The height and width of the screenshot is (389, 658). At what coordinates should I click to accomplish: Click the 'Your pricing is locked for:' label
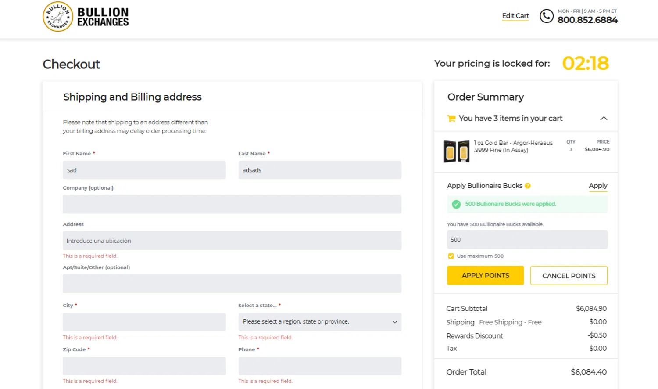(492, 64)
